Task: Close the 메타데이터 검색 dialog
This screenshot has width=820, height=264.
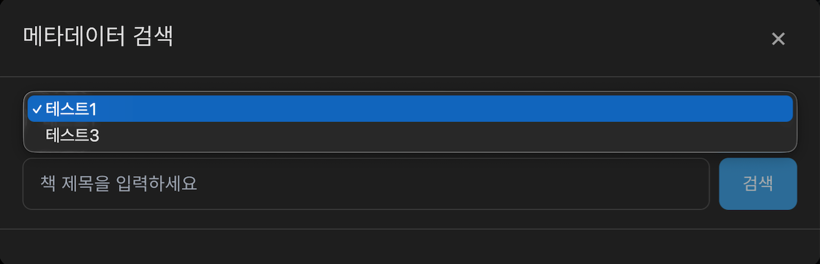Action: tap(778, 39)
